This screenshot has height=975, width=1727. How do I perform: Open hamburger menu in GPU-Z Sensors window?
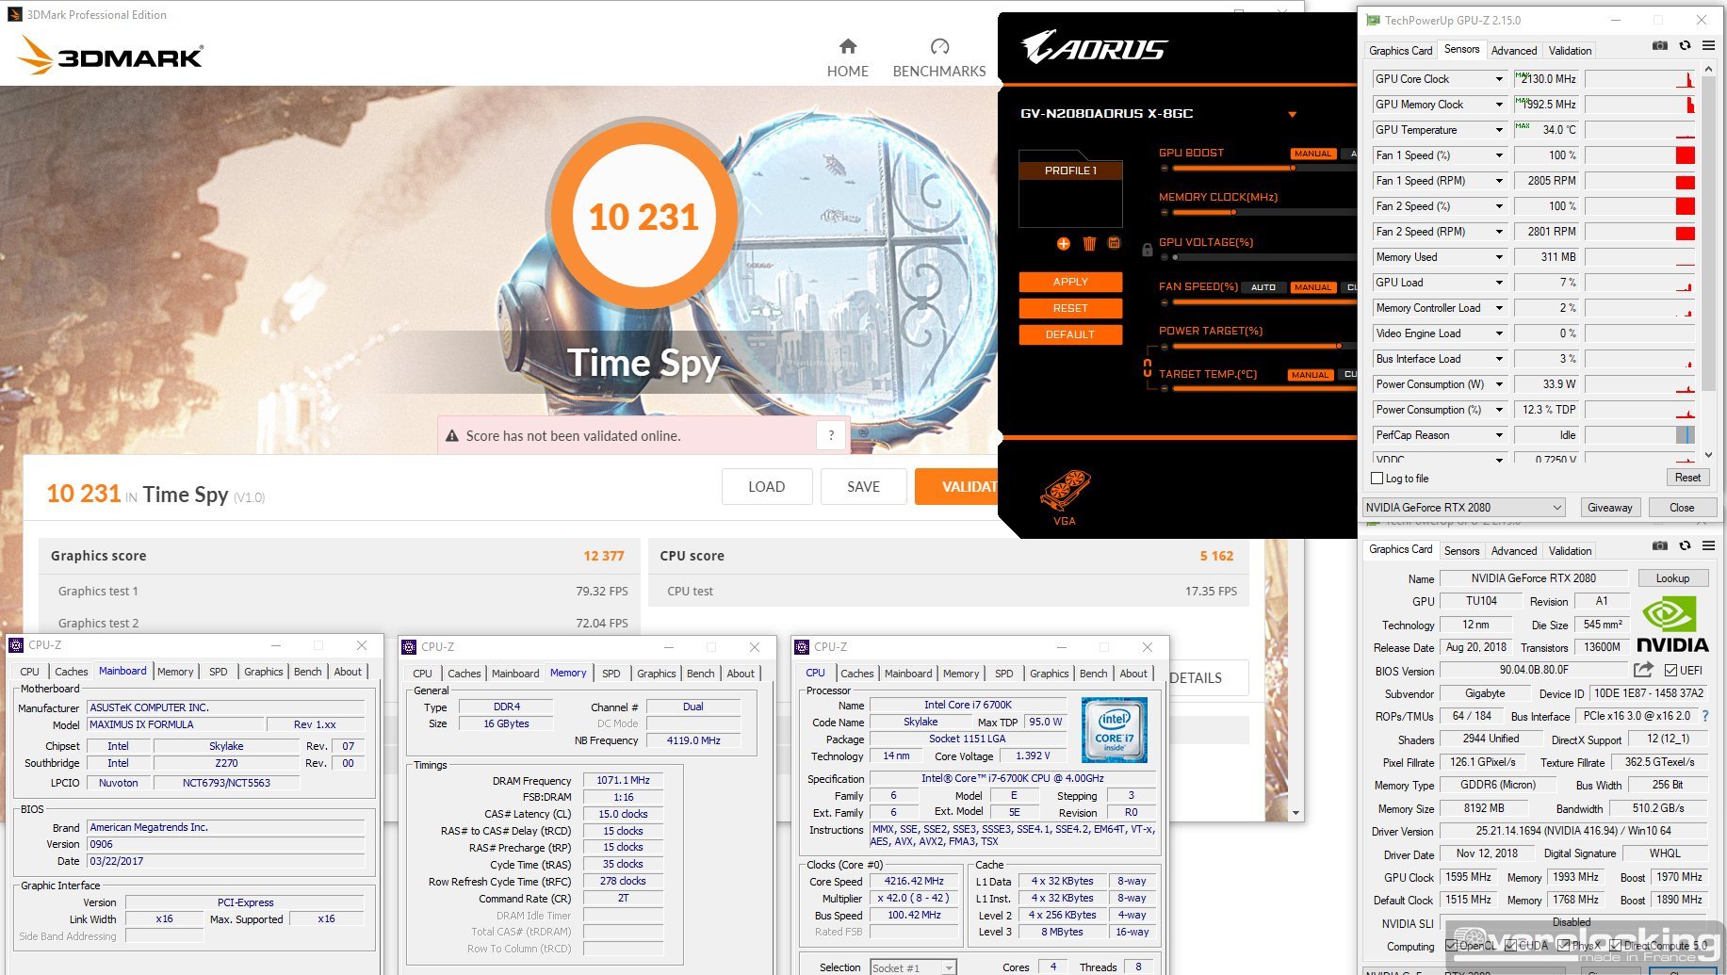(x=1708, y=45)
